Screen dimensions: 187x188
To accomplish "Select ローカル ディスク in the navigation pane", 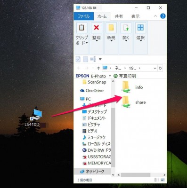I will pos(97,143).
